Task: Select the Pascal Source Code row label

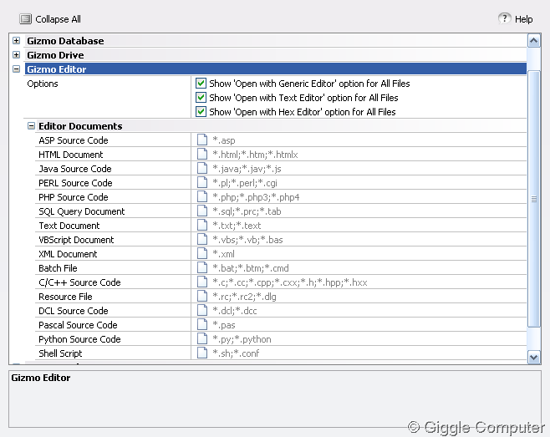Action: pos(78,325)
